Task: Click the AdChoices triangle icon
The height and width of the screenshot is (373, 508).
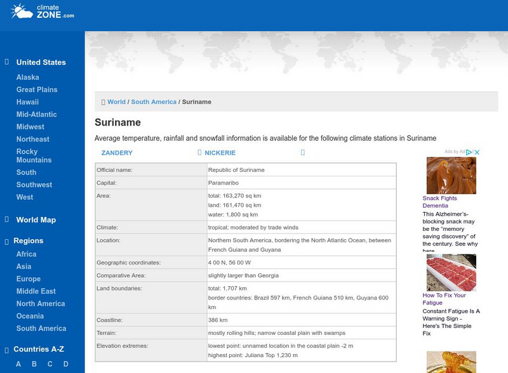Action: point(470,152)
